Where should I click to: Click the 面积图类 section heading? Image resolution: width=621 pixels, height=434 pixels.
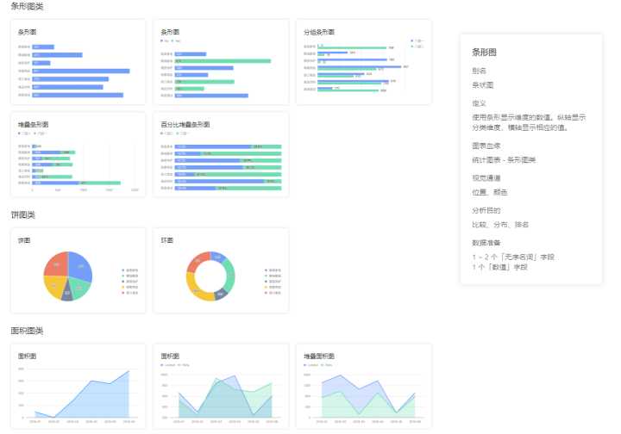coord(27,331)
